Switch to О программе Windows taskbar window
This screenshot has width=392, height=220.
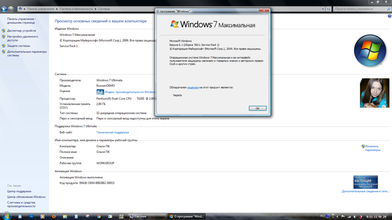coord(187,217)
